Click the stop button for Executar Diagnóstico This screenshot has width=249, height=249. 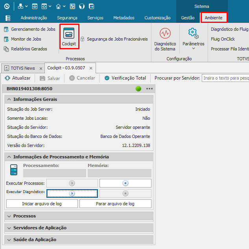point(125,193)
